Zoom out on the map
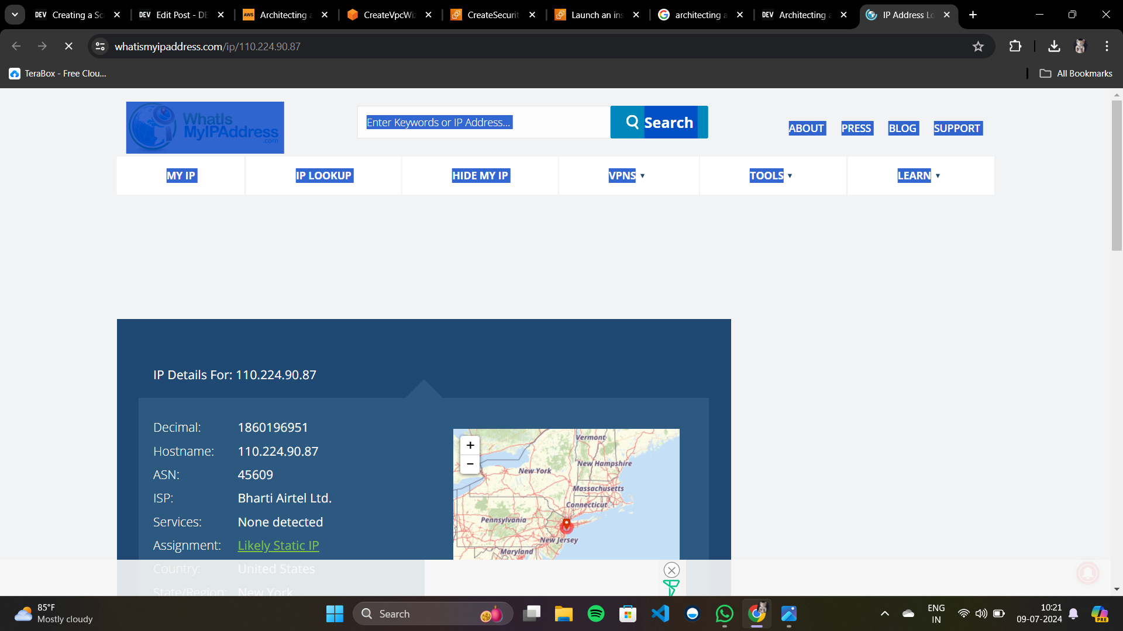 [470, 464]
